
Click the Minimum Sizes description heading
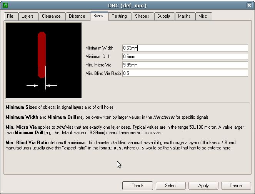pos(21,107)
